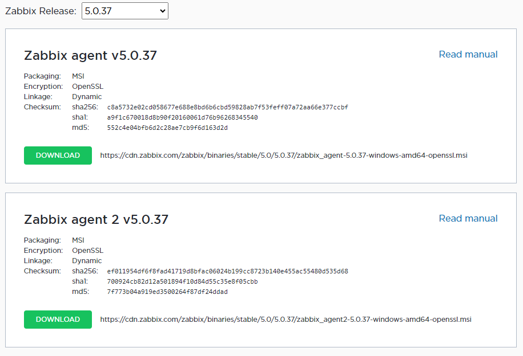Click Packaging value MSI under Zabbix agent 2
The width and height of the screenshot is (523, 356).
pos(78,240)
